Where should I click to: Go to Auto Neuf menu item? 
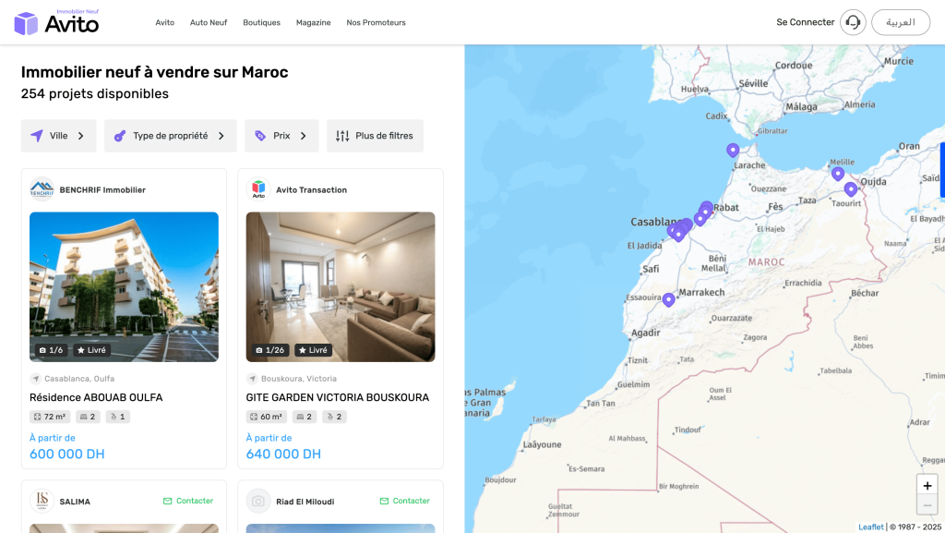coord(209,22)
